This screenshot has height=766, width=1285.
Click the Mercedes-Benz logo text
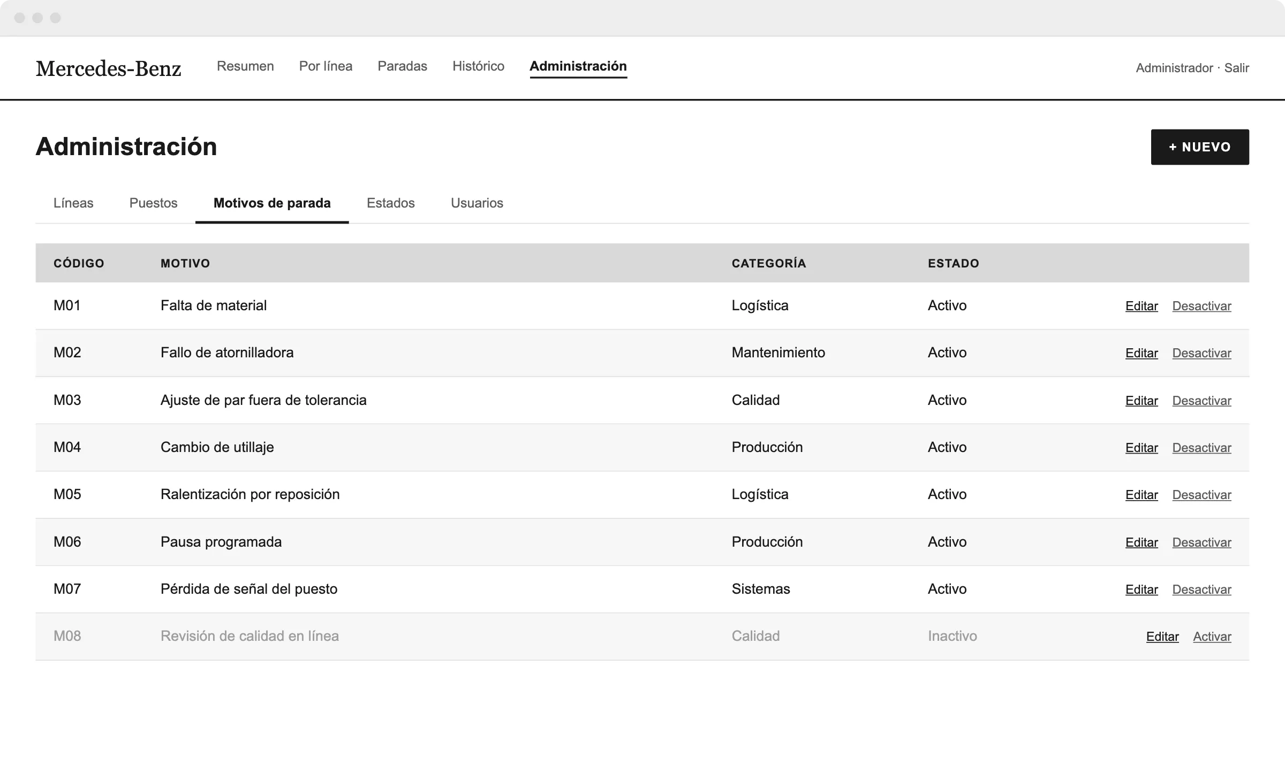(x=109, y=68)
